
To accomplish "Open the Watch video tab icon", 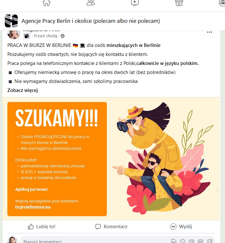I will 134,3.
